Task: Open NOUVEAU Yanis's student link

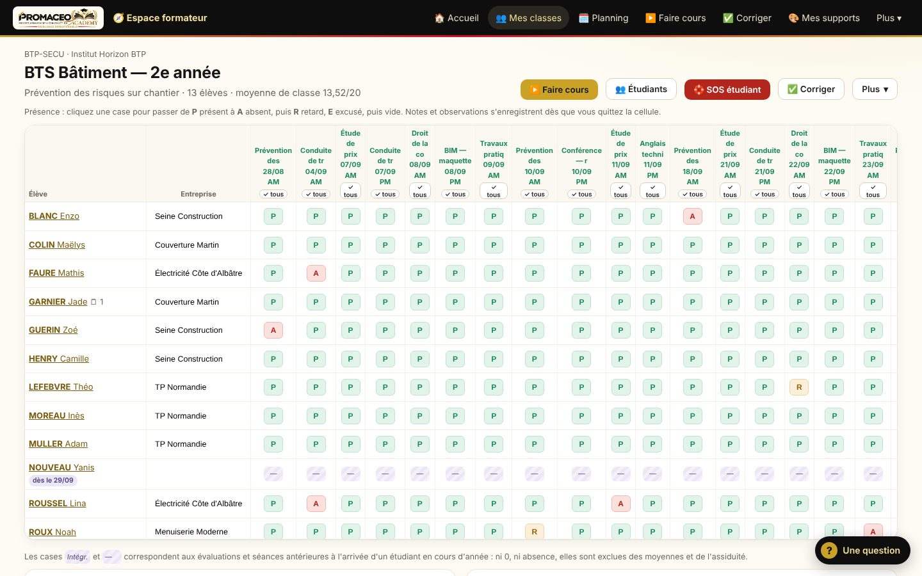Action: coord(61,468)
